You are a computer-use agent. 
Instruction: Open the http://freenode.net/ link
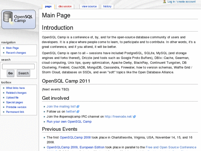click(x=119, y=117)
